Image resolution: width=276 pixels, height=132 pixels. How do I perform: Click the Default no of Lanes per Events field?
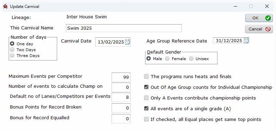tap(121, 97)
